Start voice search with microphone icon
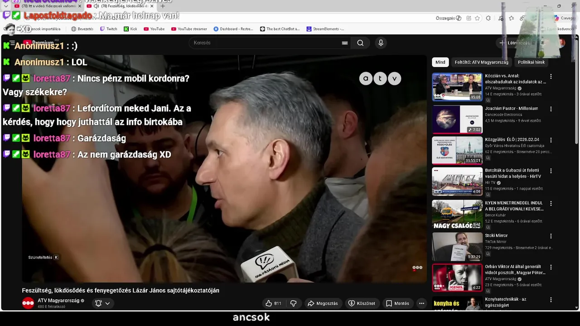 point(381,43)
